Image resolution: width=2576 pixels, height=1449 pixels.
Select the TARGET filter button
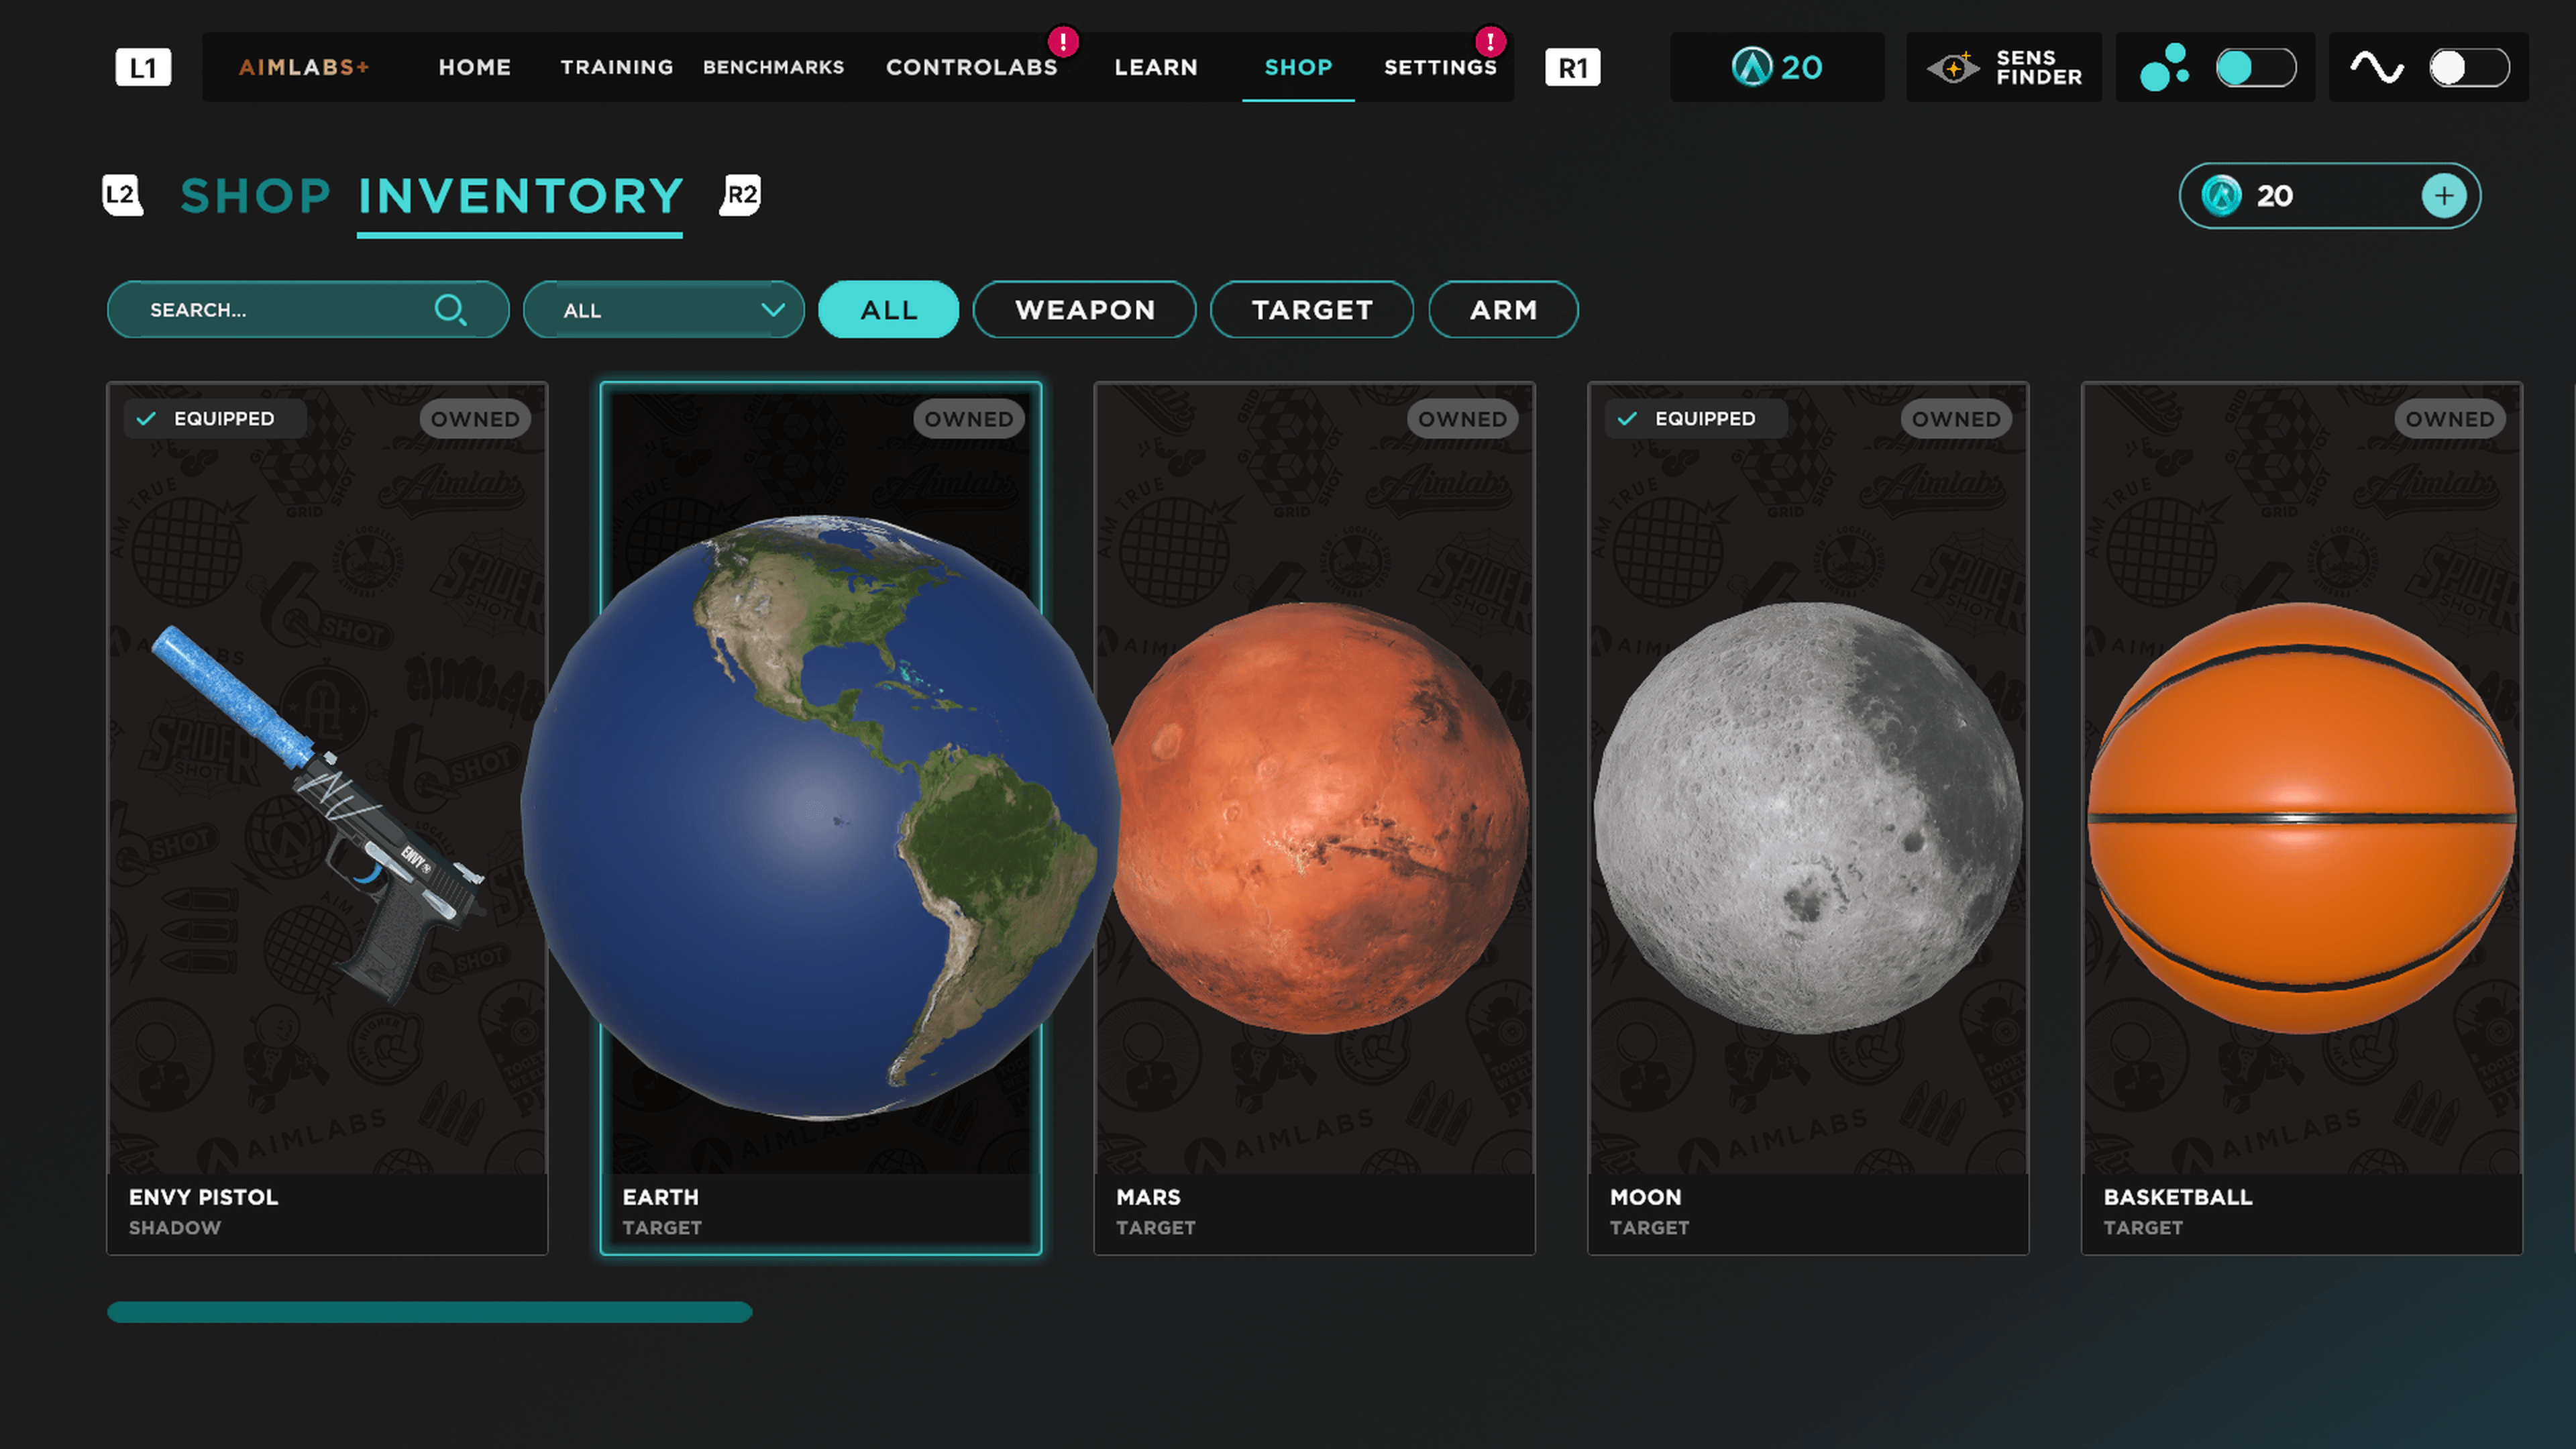click(x=1312, y=310)
